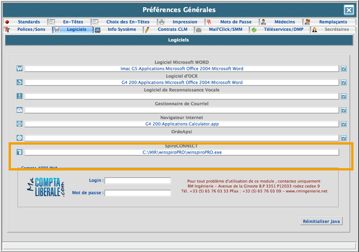Click the OrdoApsi icon
The width and height of the screenshot is (359, 252).
tap(20, 138)
